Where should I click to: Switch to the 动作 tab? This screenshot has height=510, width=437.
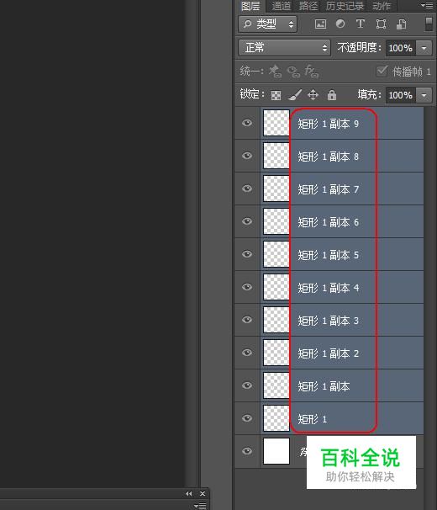pos(382,6)
